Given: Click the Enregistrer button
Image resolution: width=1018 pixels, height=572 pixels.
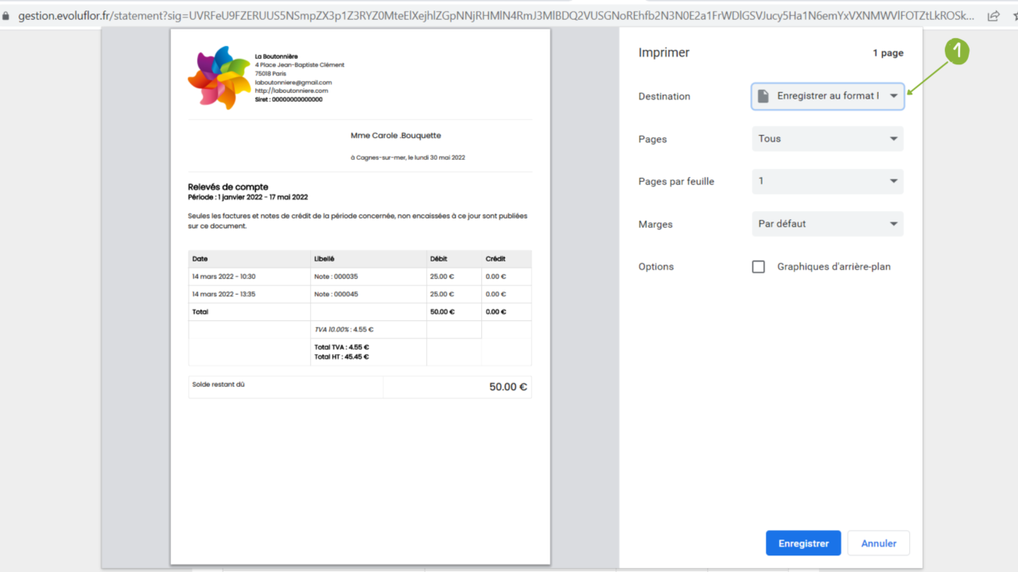Looking at the screenshot, I should pos(802,543).
